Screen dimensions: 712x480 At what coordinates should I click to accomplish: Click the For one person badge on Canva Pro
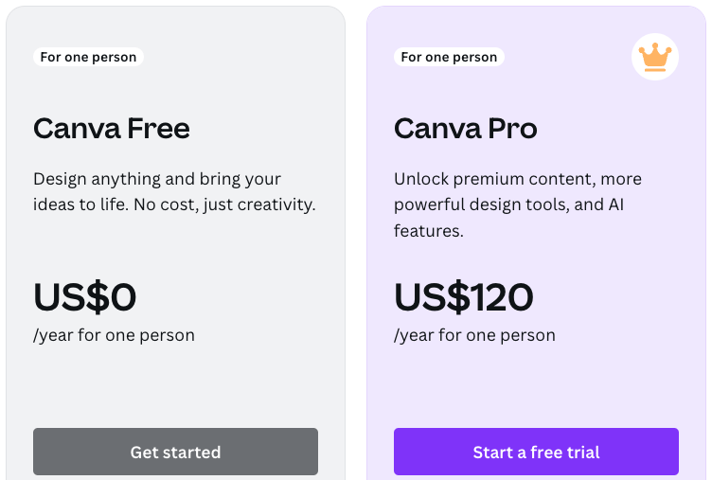click(449, 57)
